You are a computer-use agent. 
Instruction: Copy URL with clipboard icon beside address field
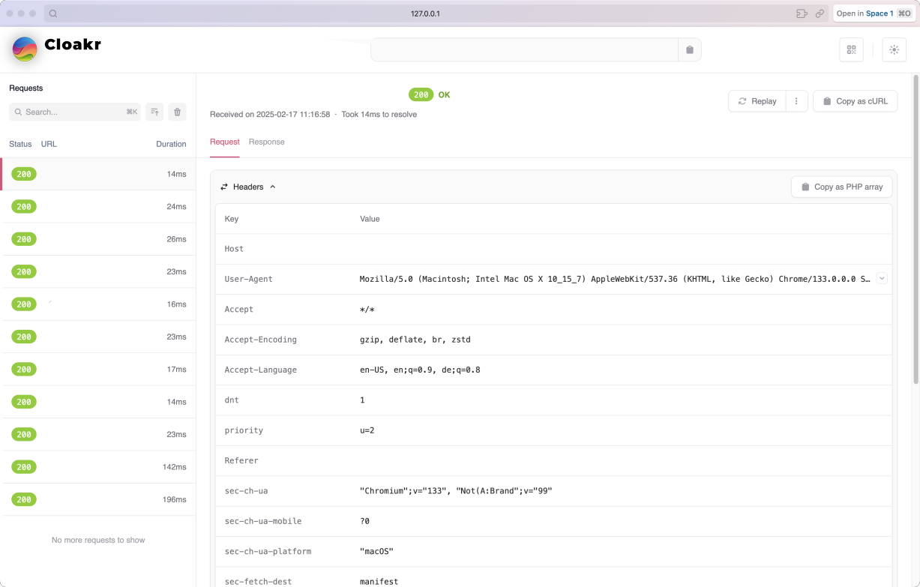tap(690, 49)
